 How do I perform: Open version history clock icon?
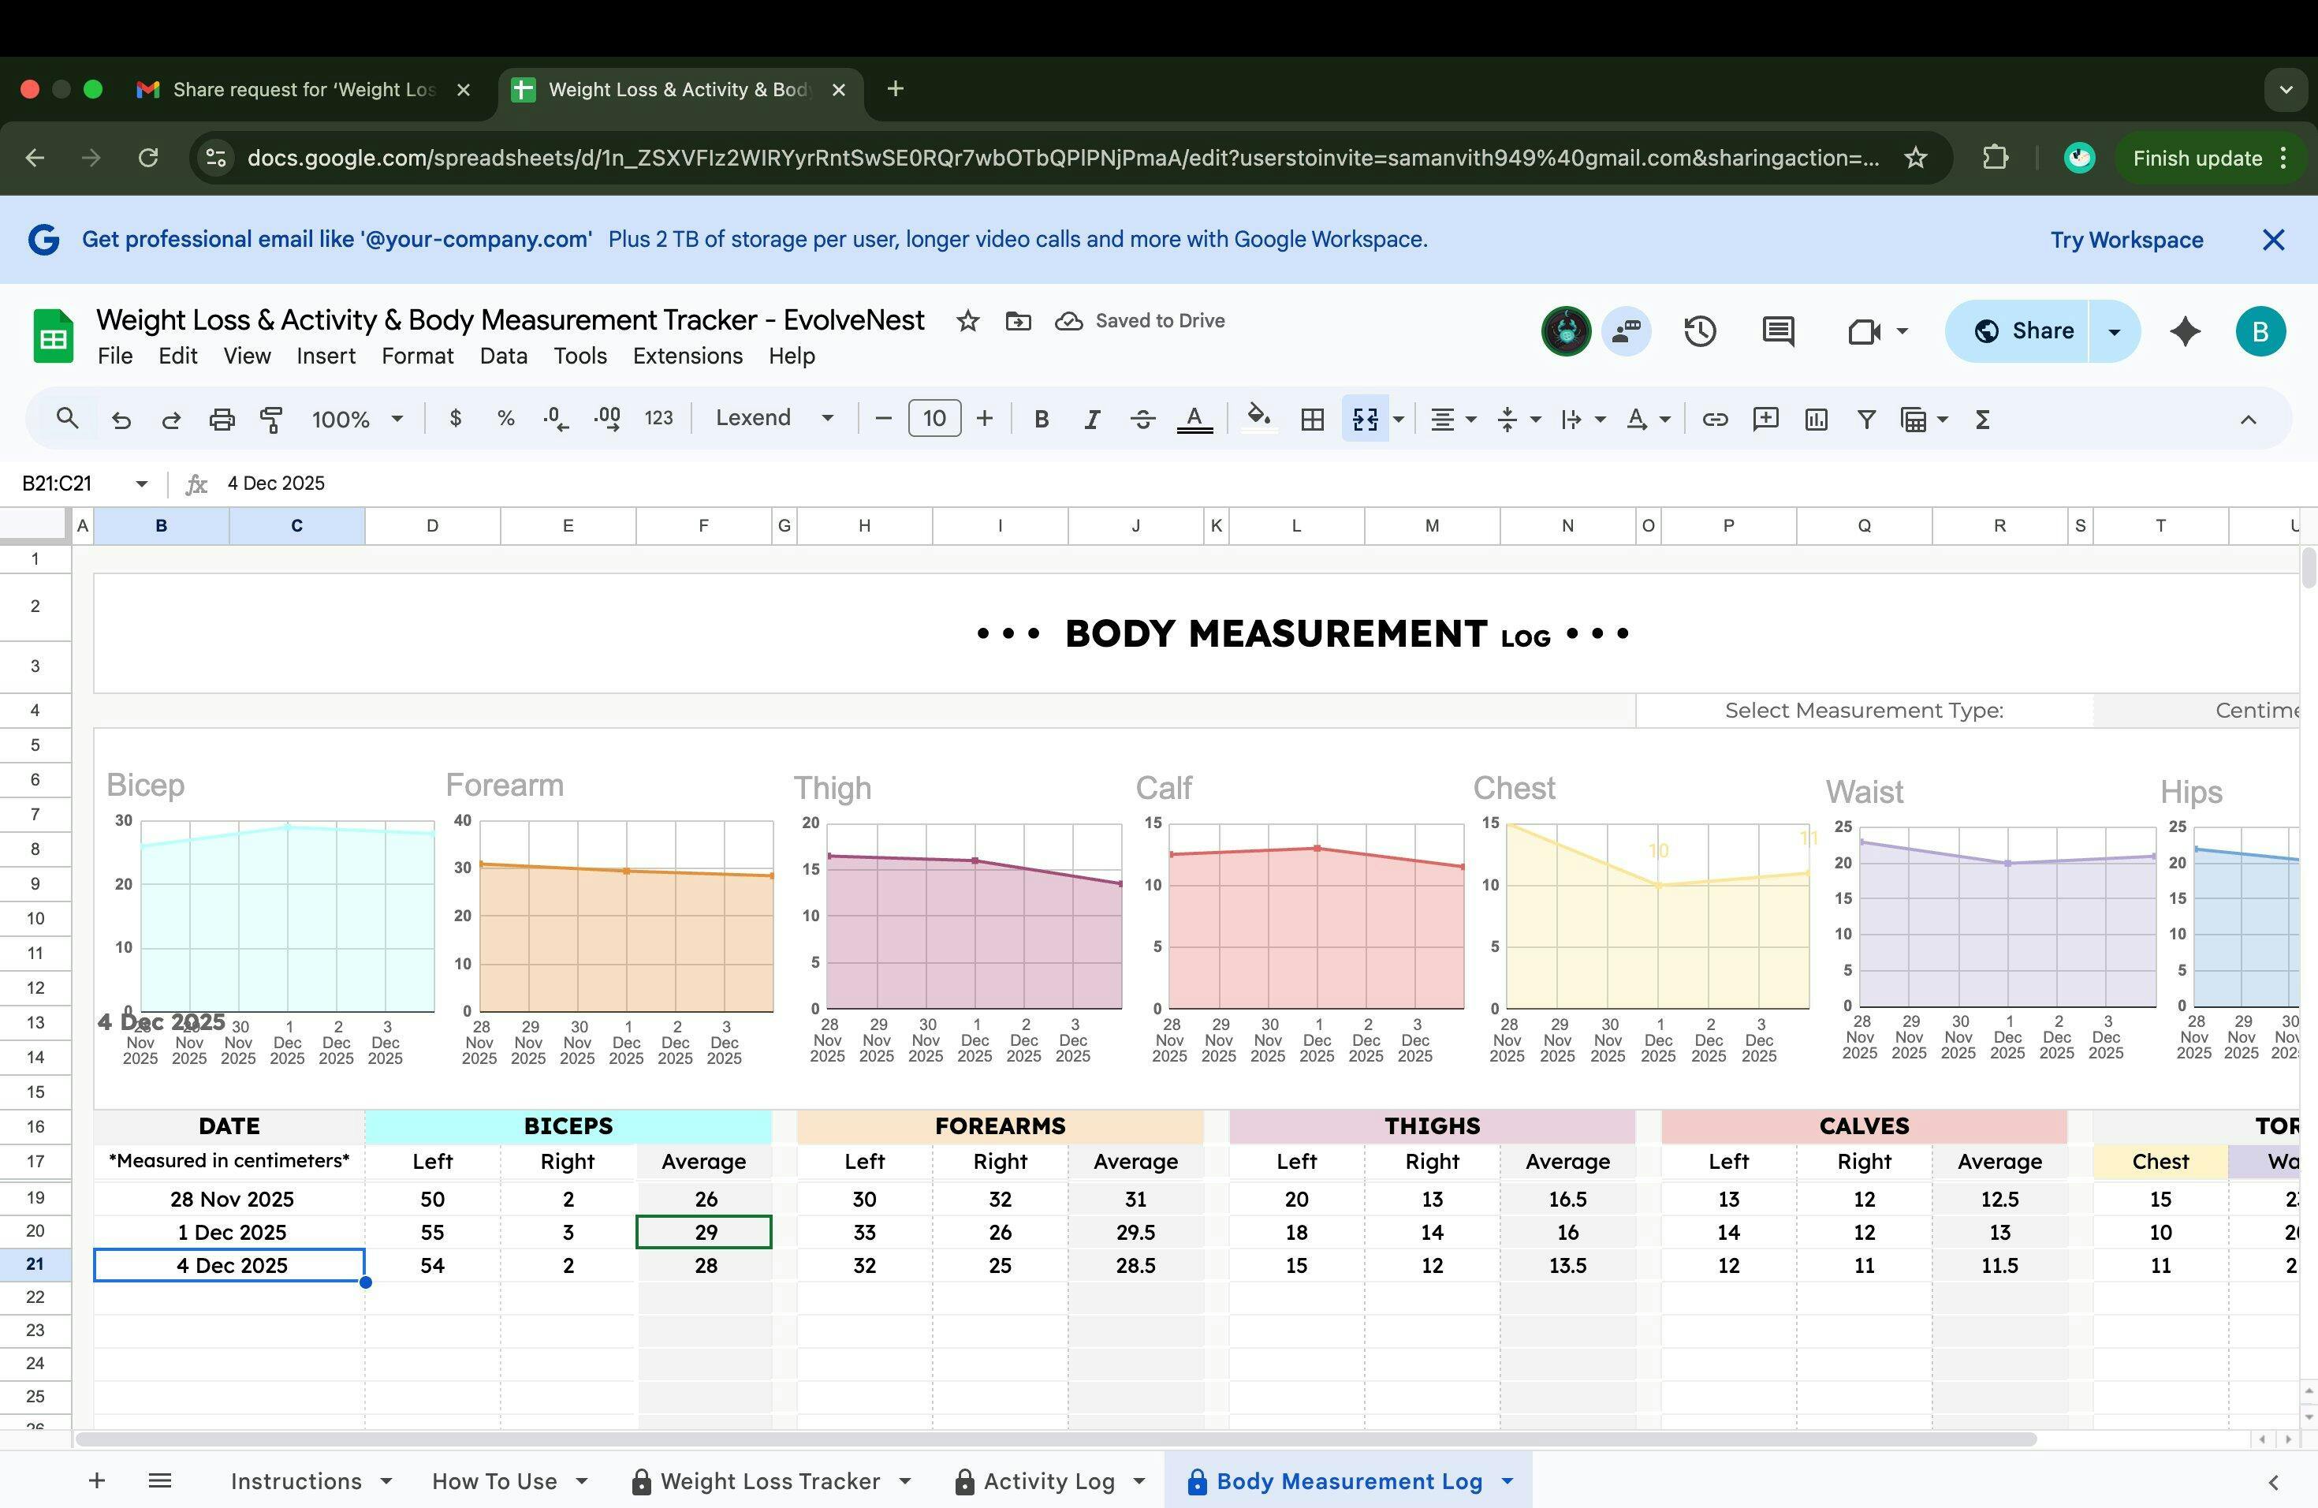pos(1700,331)
